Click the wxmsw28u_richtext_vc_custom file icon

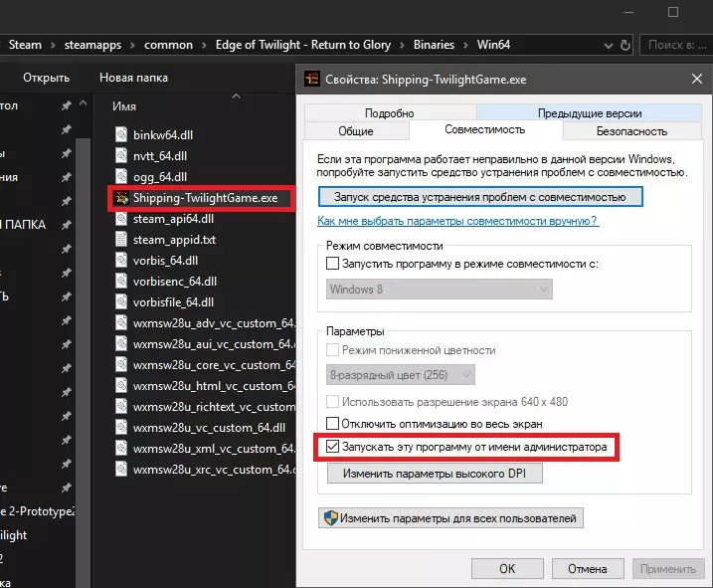pyautogui.click(x=121, y=407)
